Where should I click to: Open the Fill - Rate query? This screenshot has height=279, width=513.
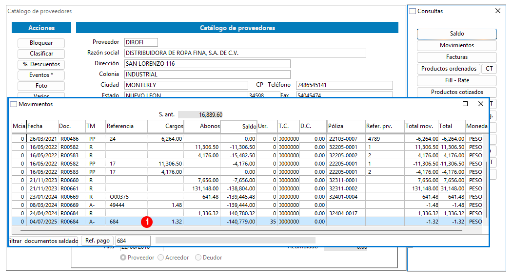click(457, 80)
